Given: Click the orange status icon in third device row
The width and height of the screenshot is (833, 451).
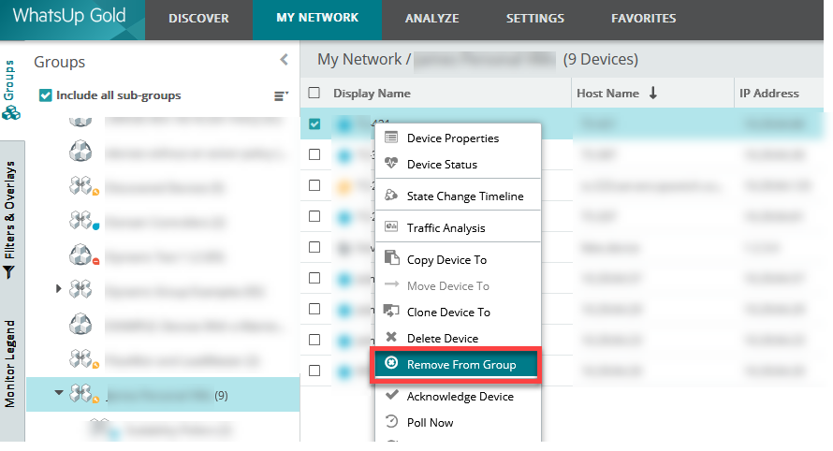Looking at the screenshot, I should [x=344, y=186].
